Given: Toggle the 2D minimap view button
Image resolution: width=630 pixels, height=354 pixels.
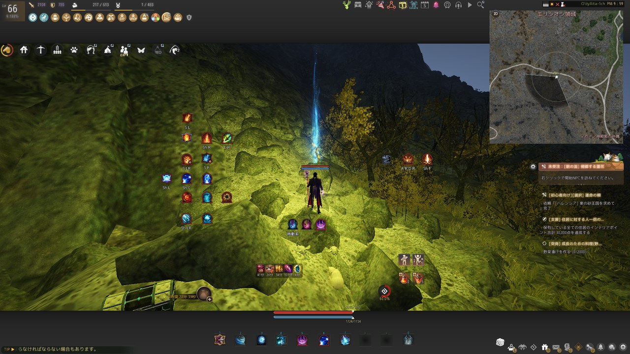Looking at the screenshot, I should 496,14.
